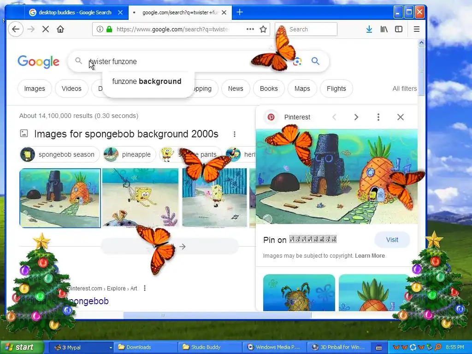Open the downloads arrow in the toolbar
The width and height of the screenshot is (472, 354).
tap(369, 29)
